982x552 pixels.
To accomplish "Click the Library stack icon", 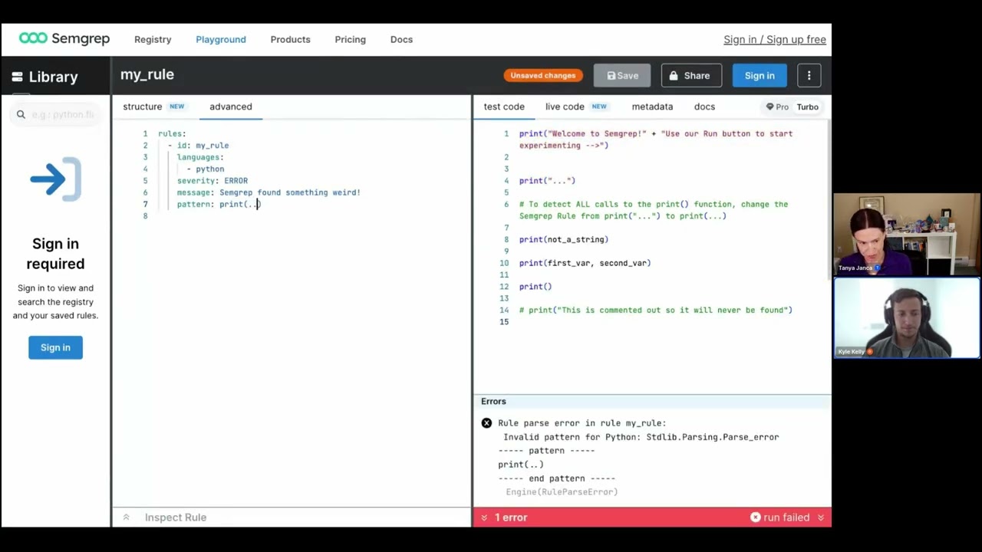I will [x=18, y=77].
